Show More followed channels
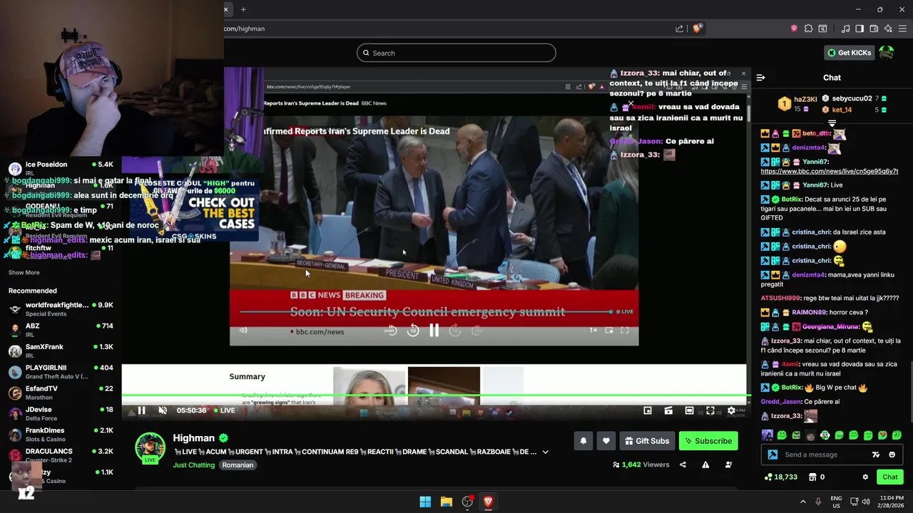 point(24,272)
